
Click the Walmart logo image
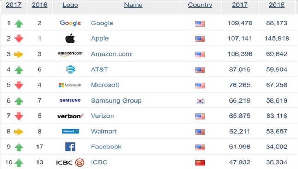click(x=70, y=131)
